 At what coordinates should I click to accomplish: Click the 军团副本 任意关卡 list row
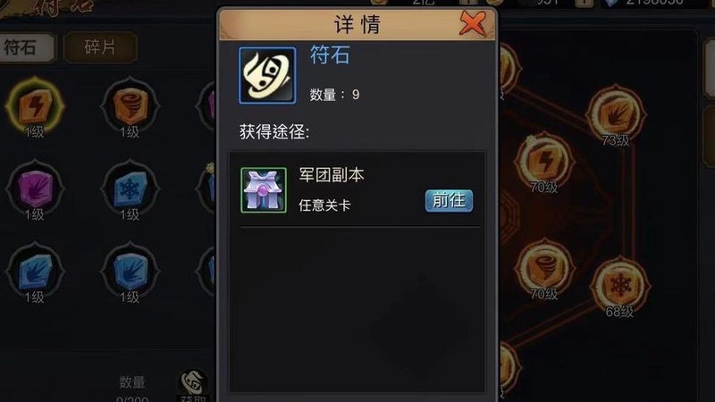click(357, 189)
